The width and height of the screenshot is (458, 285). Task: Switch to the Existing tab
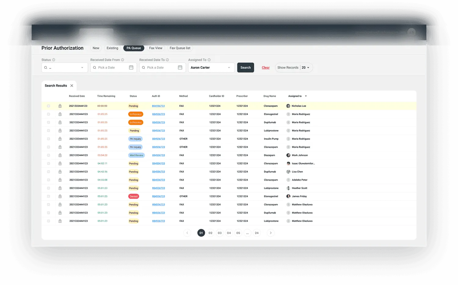click(x=112, y=48)
